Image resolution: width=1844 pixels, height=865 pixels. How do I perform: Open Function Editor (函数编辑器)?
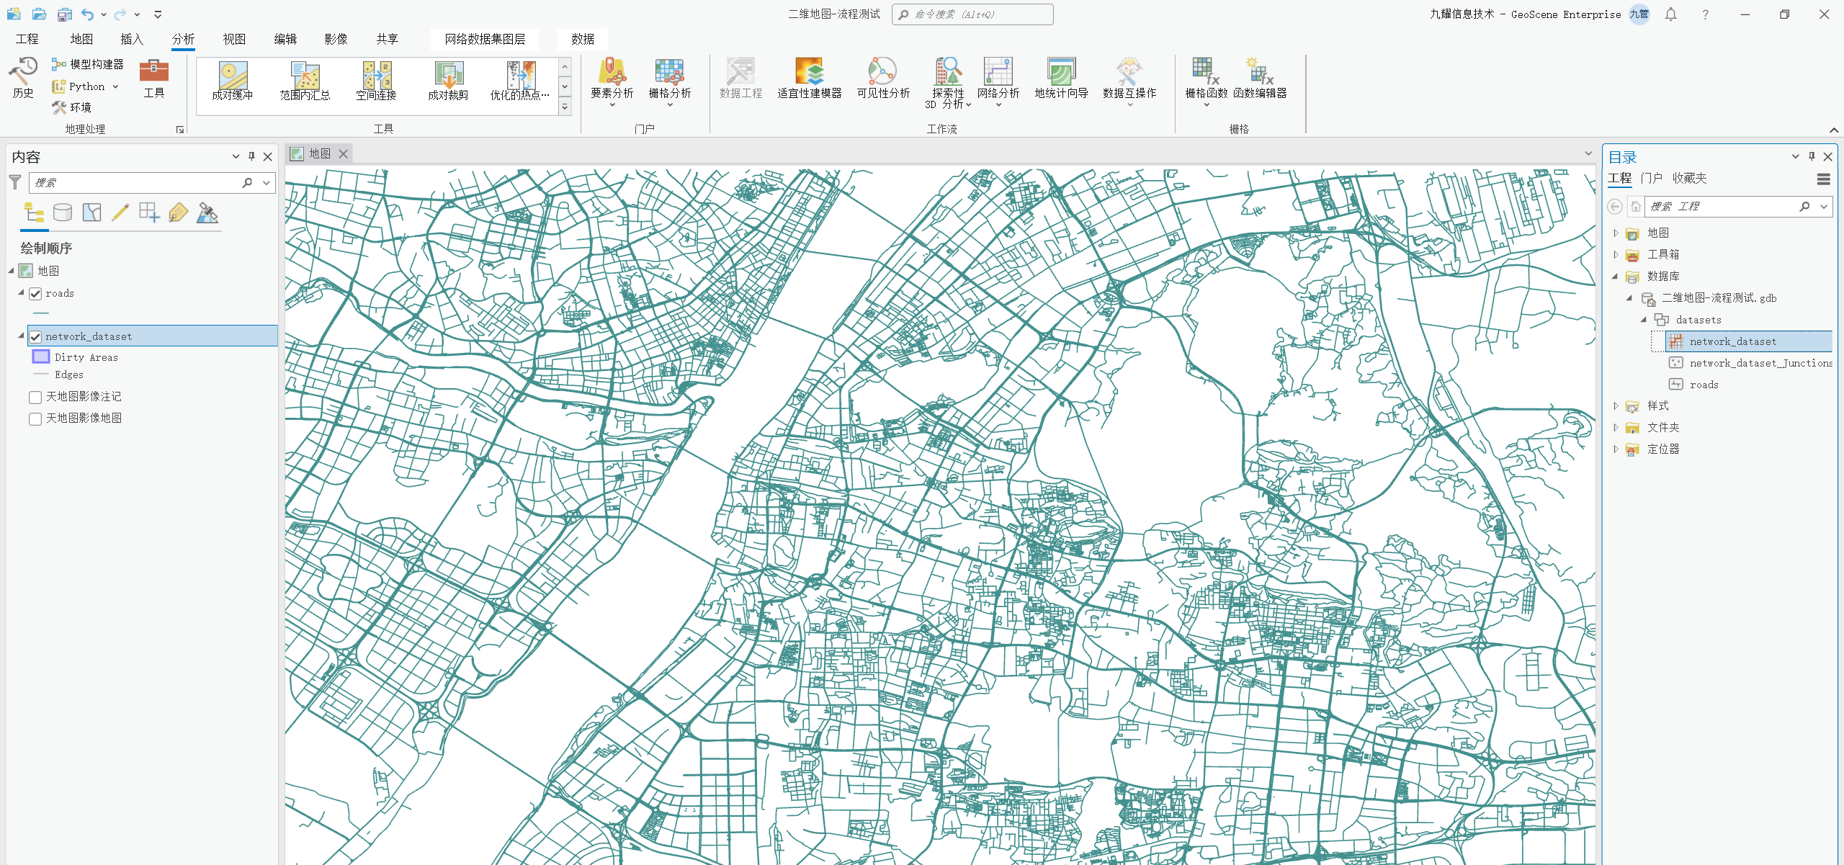(1260, 78)
